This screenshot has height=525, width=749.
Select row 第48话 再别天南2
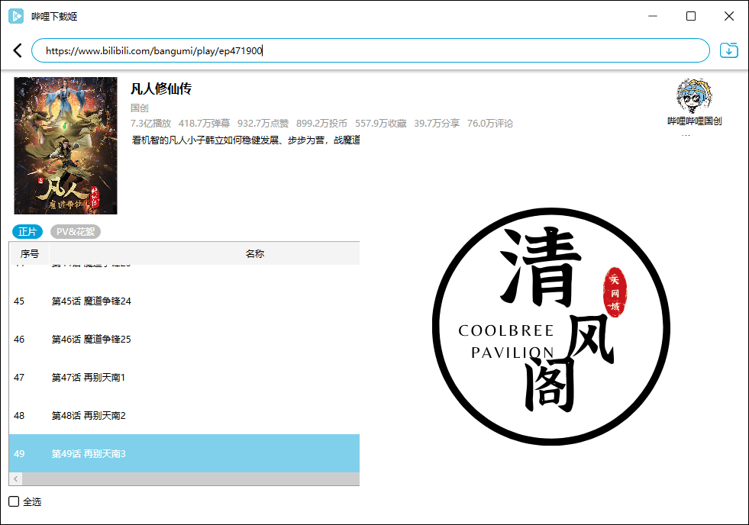184,416
